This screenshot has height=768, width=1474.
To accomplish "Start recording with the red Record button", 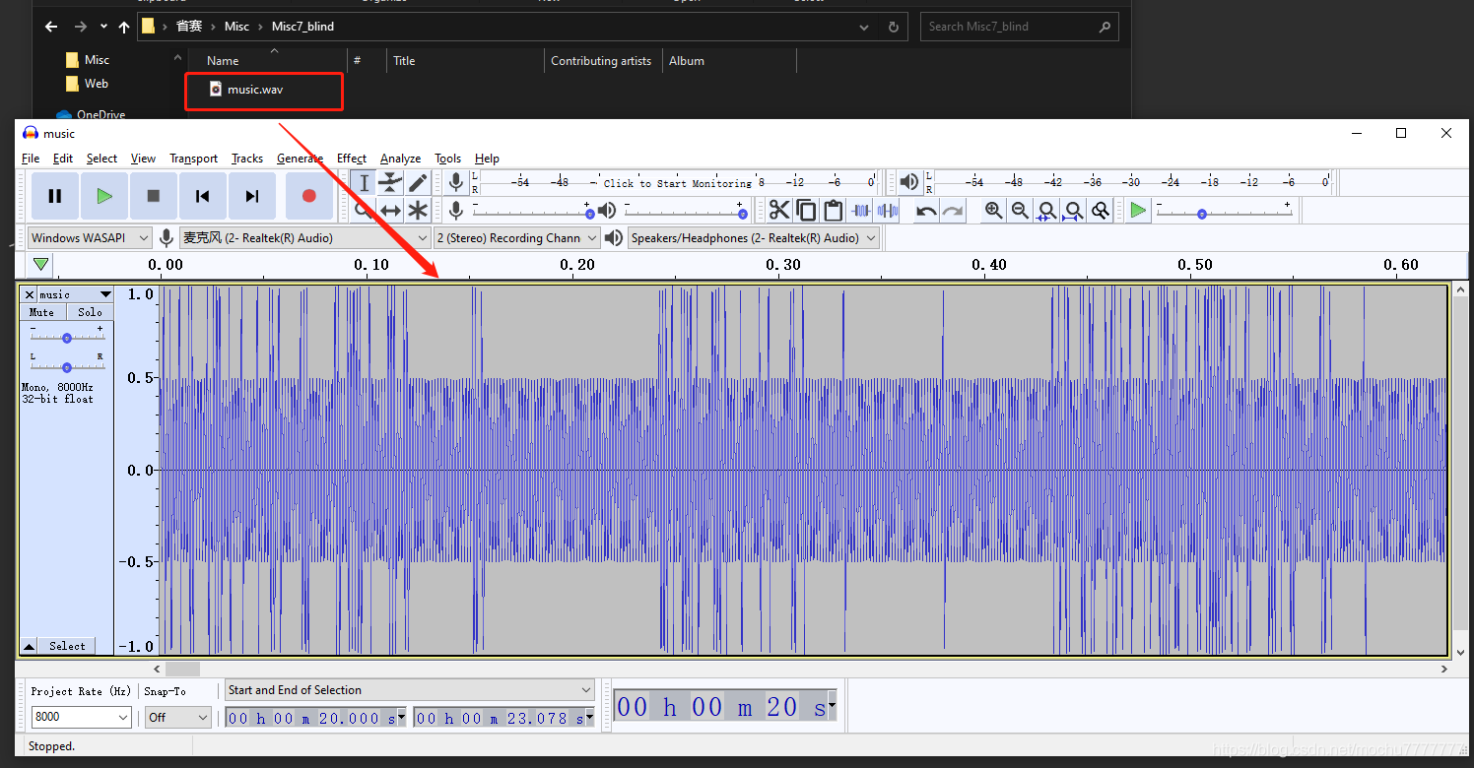I will click(309, 196).
